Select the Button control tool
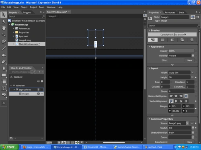This screenshot has width=201, height=150. pos(4,95)
